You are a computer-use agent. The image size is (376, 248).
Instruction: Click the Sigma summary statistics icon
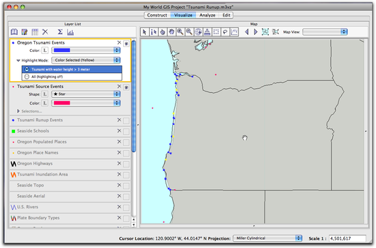click(x=60, y=32)
